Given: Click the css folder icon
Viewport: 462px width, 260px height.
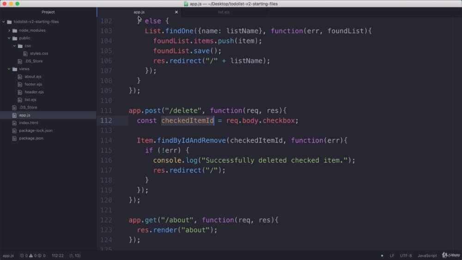Looking at the screenshot, I should [20, 46].
